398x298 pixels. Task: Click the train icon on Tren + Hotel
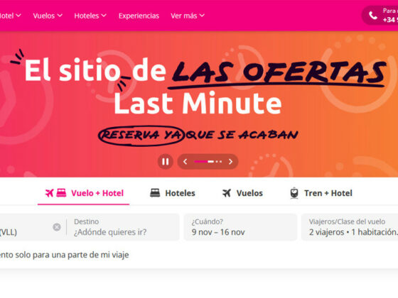[294, 193]
